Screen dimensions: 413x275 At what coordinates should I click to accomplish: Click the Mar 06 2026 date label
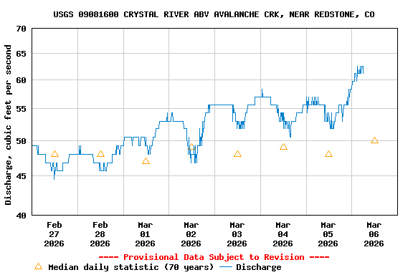374,234
